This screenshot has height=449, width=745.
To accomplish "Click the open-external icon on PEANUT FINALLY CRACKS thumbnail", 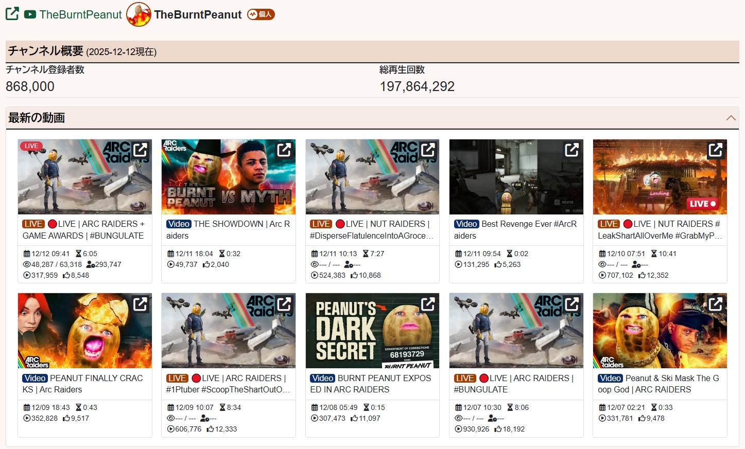I will point(140,304).
